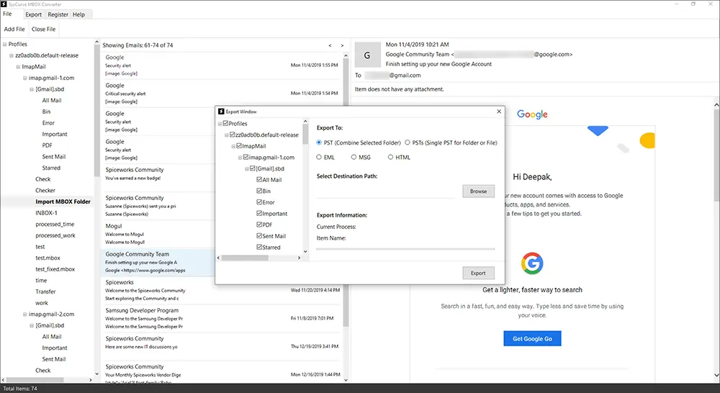The height and width of the screenshot is (393, 720).
Task: Select test_fixed.mbox in sidebar
Action: pyautogui.click(x=55, y=269)
